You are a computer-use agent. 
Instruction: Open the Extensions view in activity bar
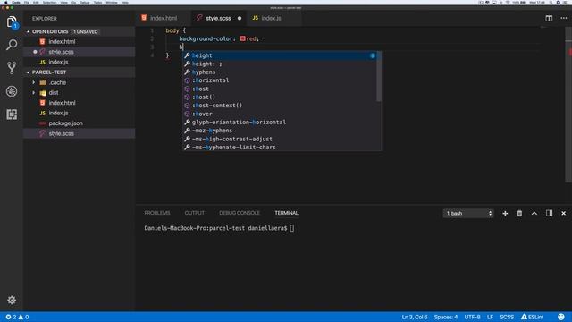(12, 114)
